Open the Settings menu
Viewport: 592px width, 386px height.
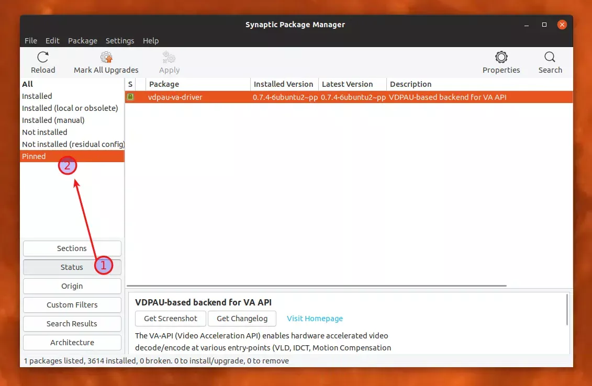click(x=120, y=41)
